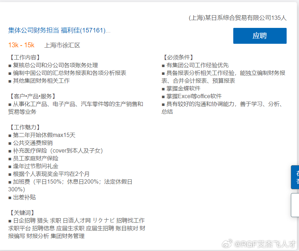Click the 出差补贴 benefit line
This screenshot has height=251, width=299.
pos(24,197)
